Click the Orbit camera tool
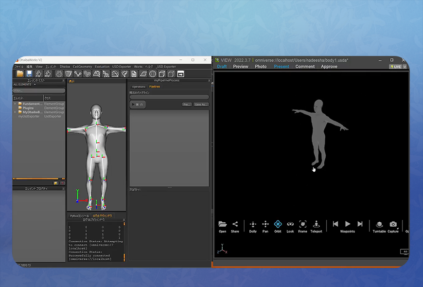 [x=278, y=224]
